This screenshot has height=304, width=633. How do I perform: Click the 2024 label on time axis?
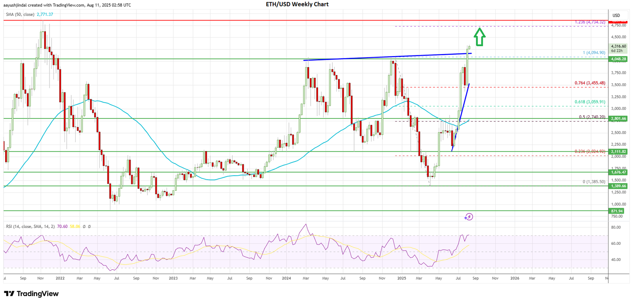pos(286,278)
